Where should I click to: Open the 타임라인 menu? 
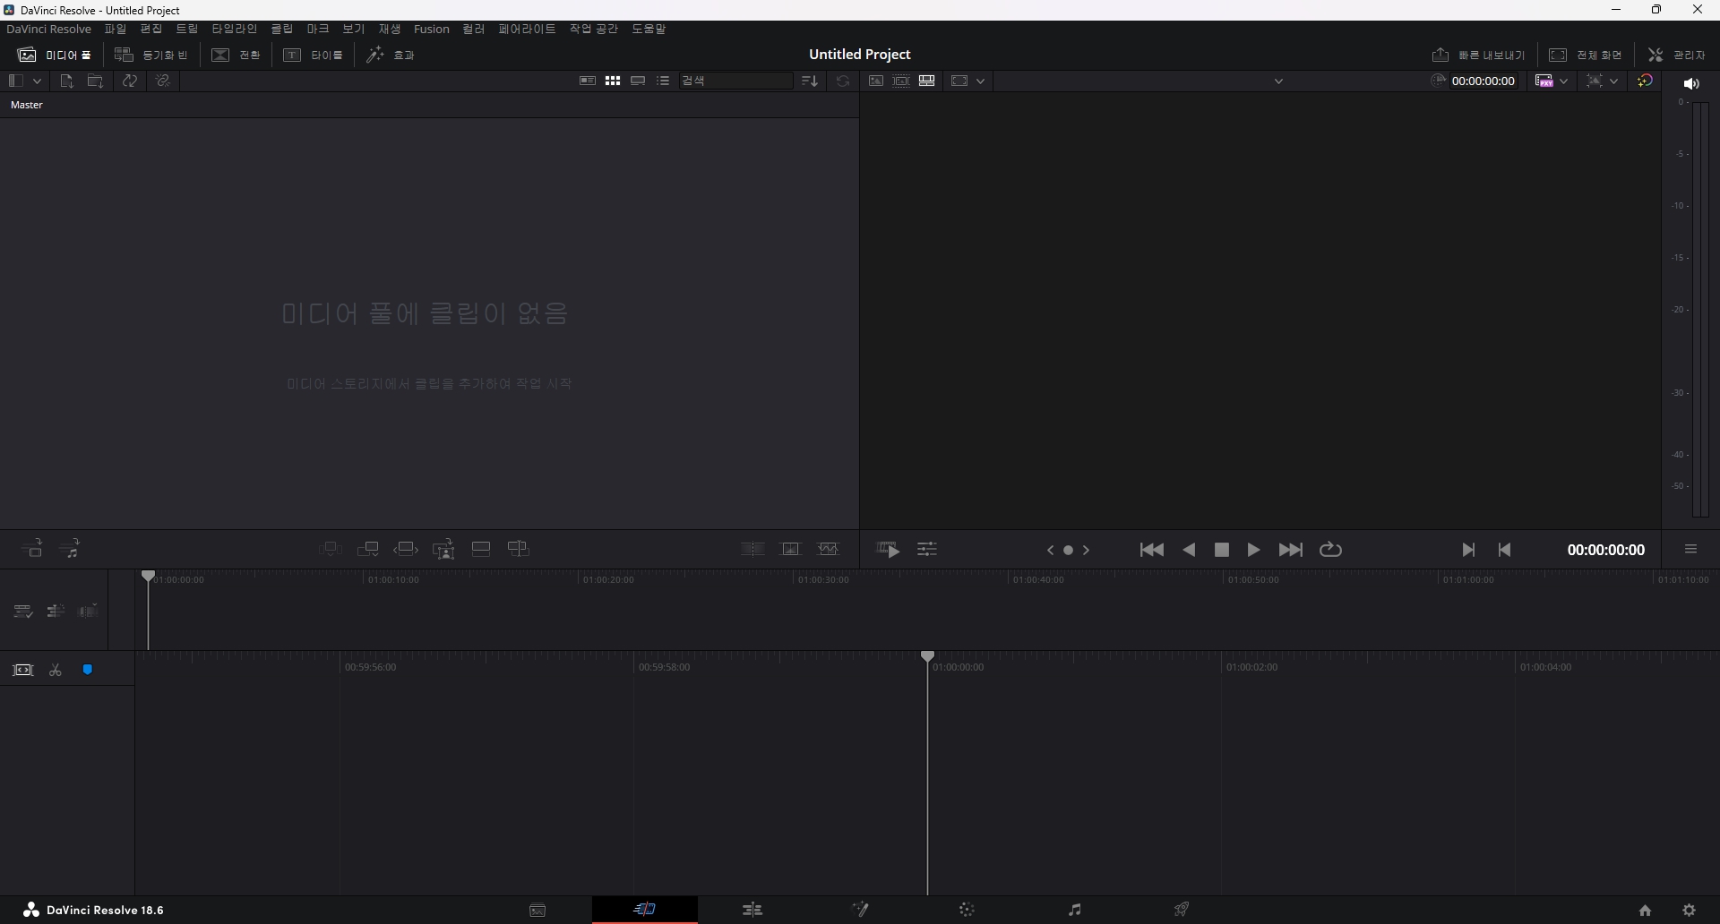click(235, 30)
